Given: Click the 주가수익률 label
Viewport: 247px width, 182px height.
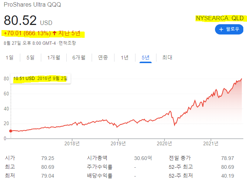Looking at the screenshot, I should [x=100, y=167].
